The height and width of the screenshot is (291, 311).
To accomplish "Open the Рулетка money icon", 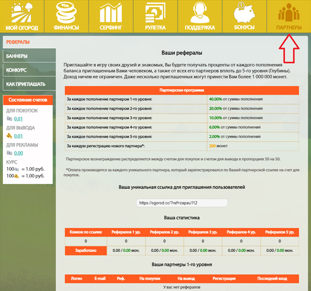I will [155, 13].
